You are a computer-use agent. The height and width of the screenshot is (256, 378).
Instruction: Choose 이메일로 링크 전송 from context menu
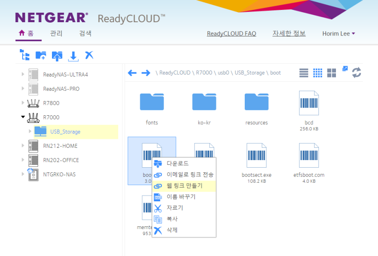tap(184, 174)
